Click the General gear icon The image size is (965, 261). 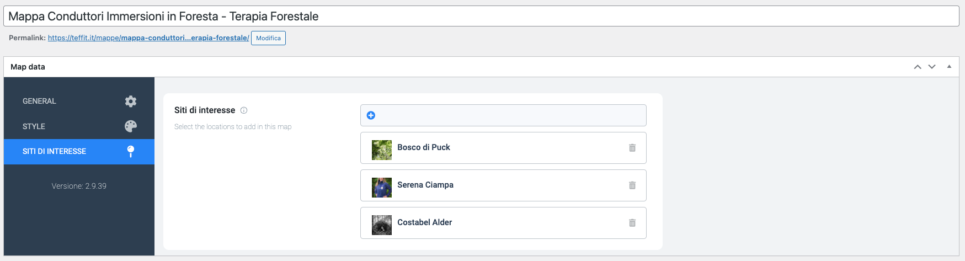(x=131, y=102)
